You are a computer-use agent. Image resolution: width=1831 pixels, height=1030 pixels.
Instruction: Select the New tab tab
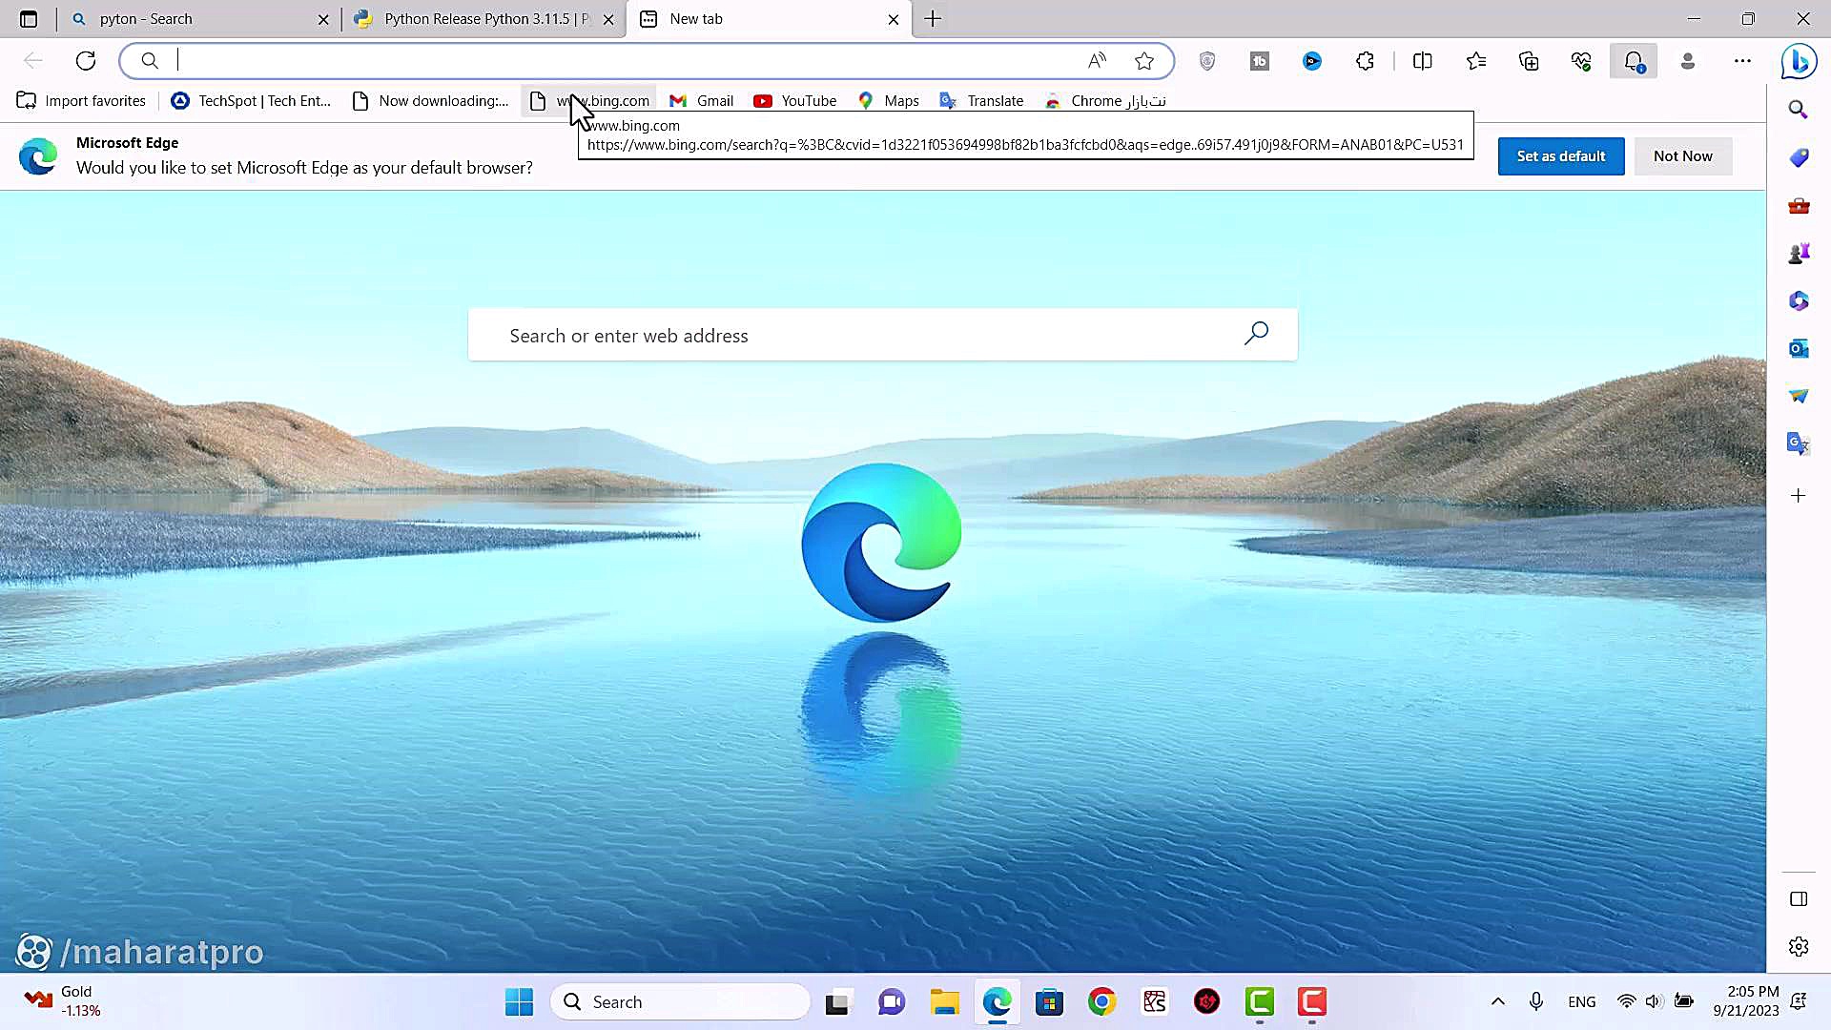point(768,19)
